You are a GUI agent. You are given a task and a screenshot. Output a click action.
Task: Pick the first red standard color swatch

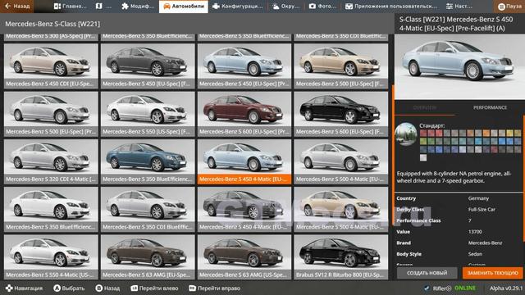point(423,134)
